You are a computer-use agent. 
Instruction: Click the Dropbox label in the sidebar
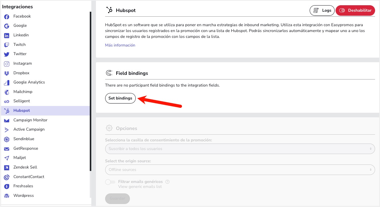click(x=21, y=73)
